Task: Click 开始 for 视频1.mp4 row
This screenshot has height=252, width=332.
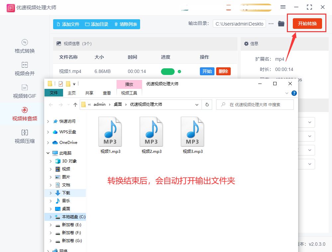Action: (x=207, y=71)
